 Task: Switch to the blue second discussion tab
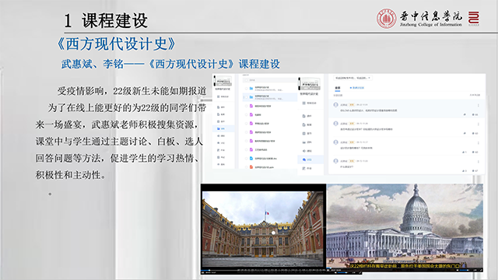click(357, 88)
